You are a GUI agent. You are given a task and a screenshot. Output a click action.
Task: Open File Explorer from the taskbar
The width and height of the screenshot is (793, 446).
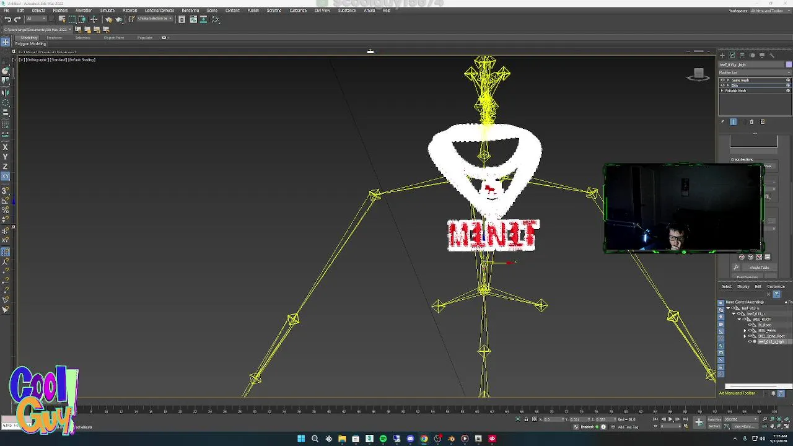(342, 439)
